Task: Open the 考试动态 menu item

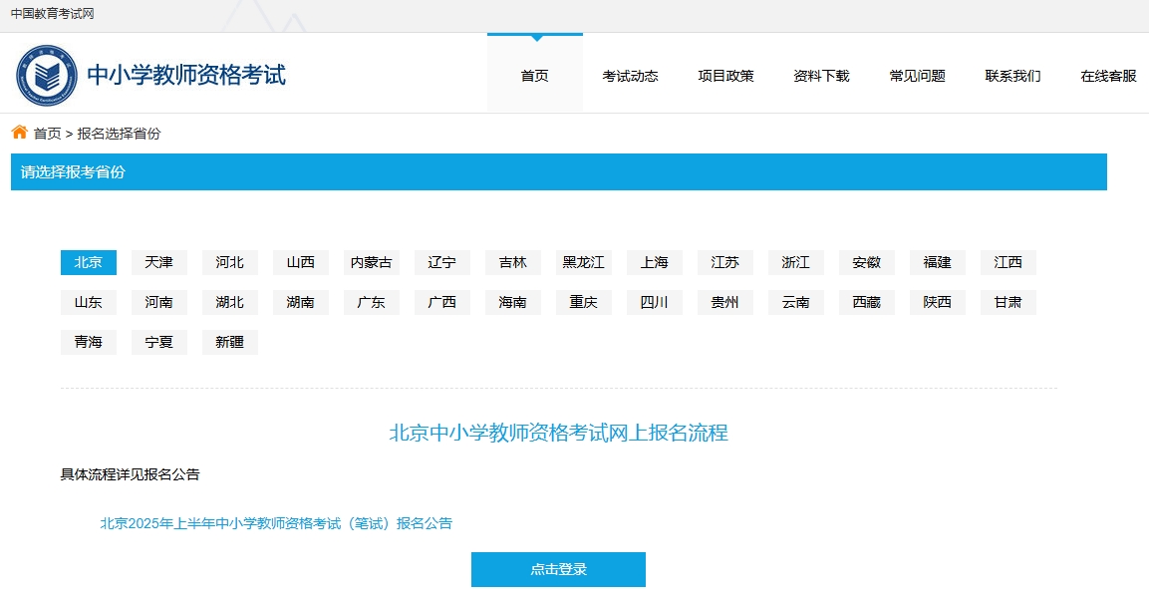Action: (x=630, y=76)
